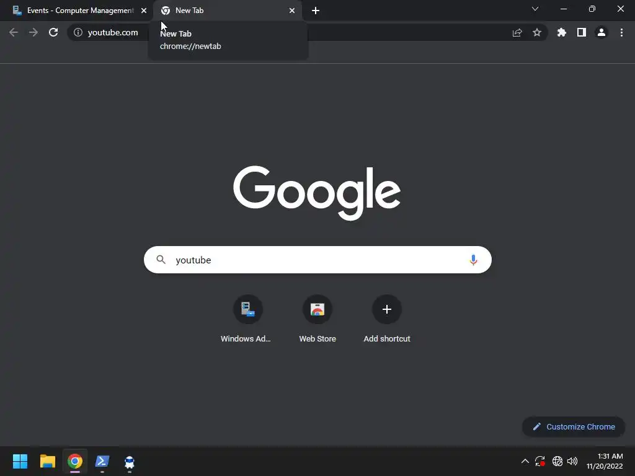Open the Windows Start menu

[20, 461]
